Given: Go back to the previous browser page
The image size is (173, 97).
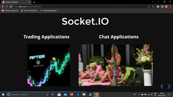Looking at the screenshot, I should click(3, 6).
